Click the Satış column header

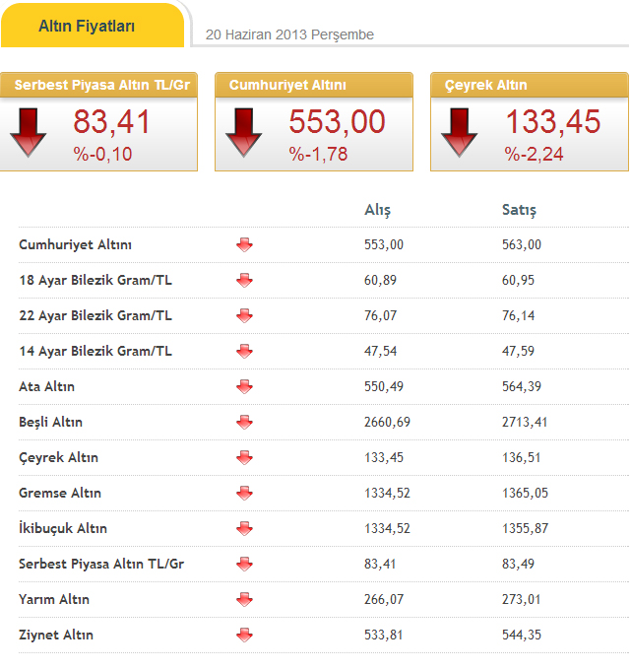519,210
